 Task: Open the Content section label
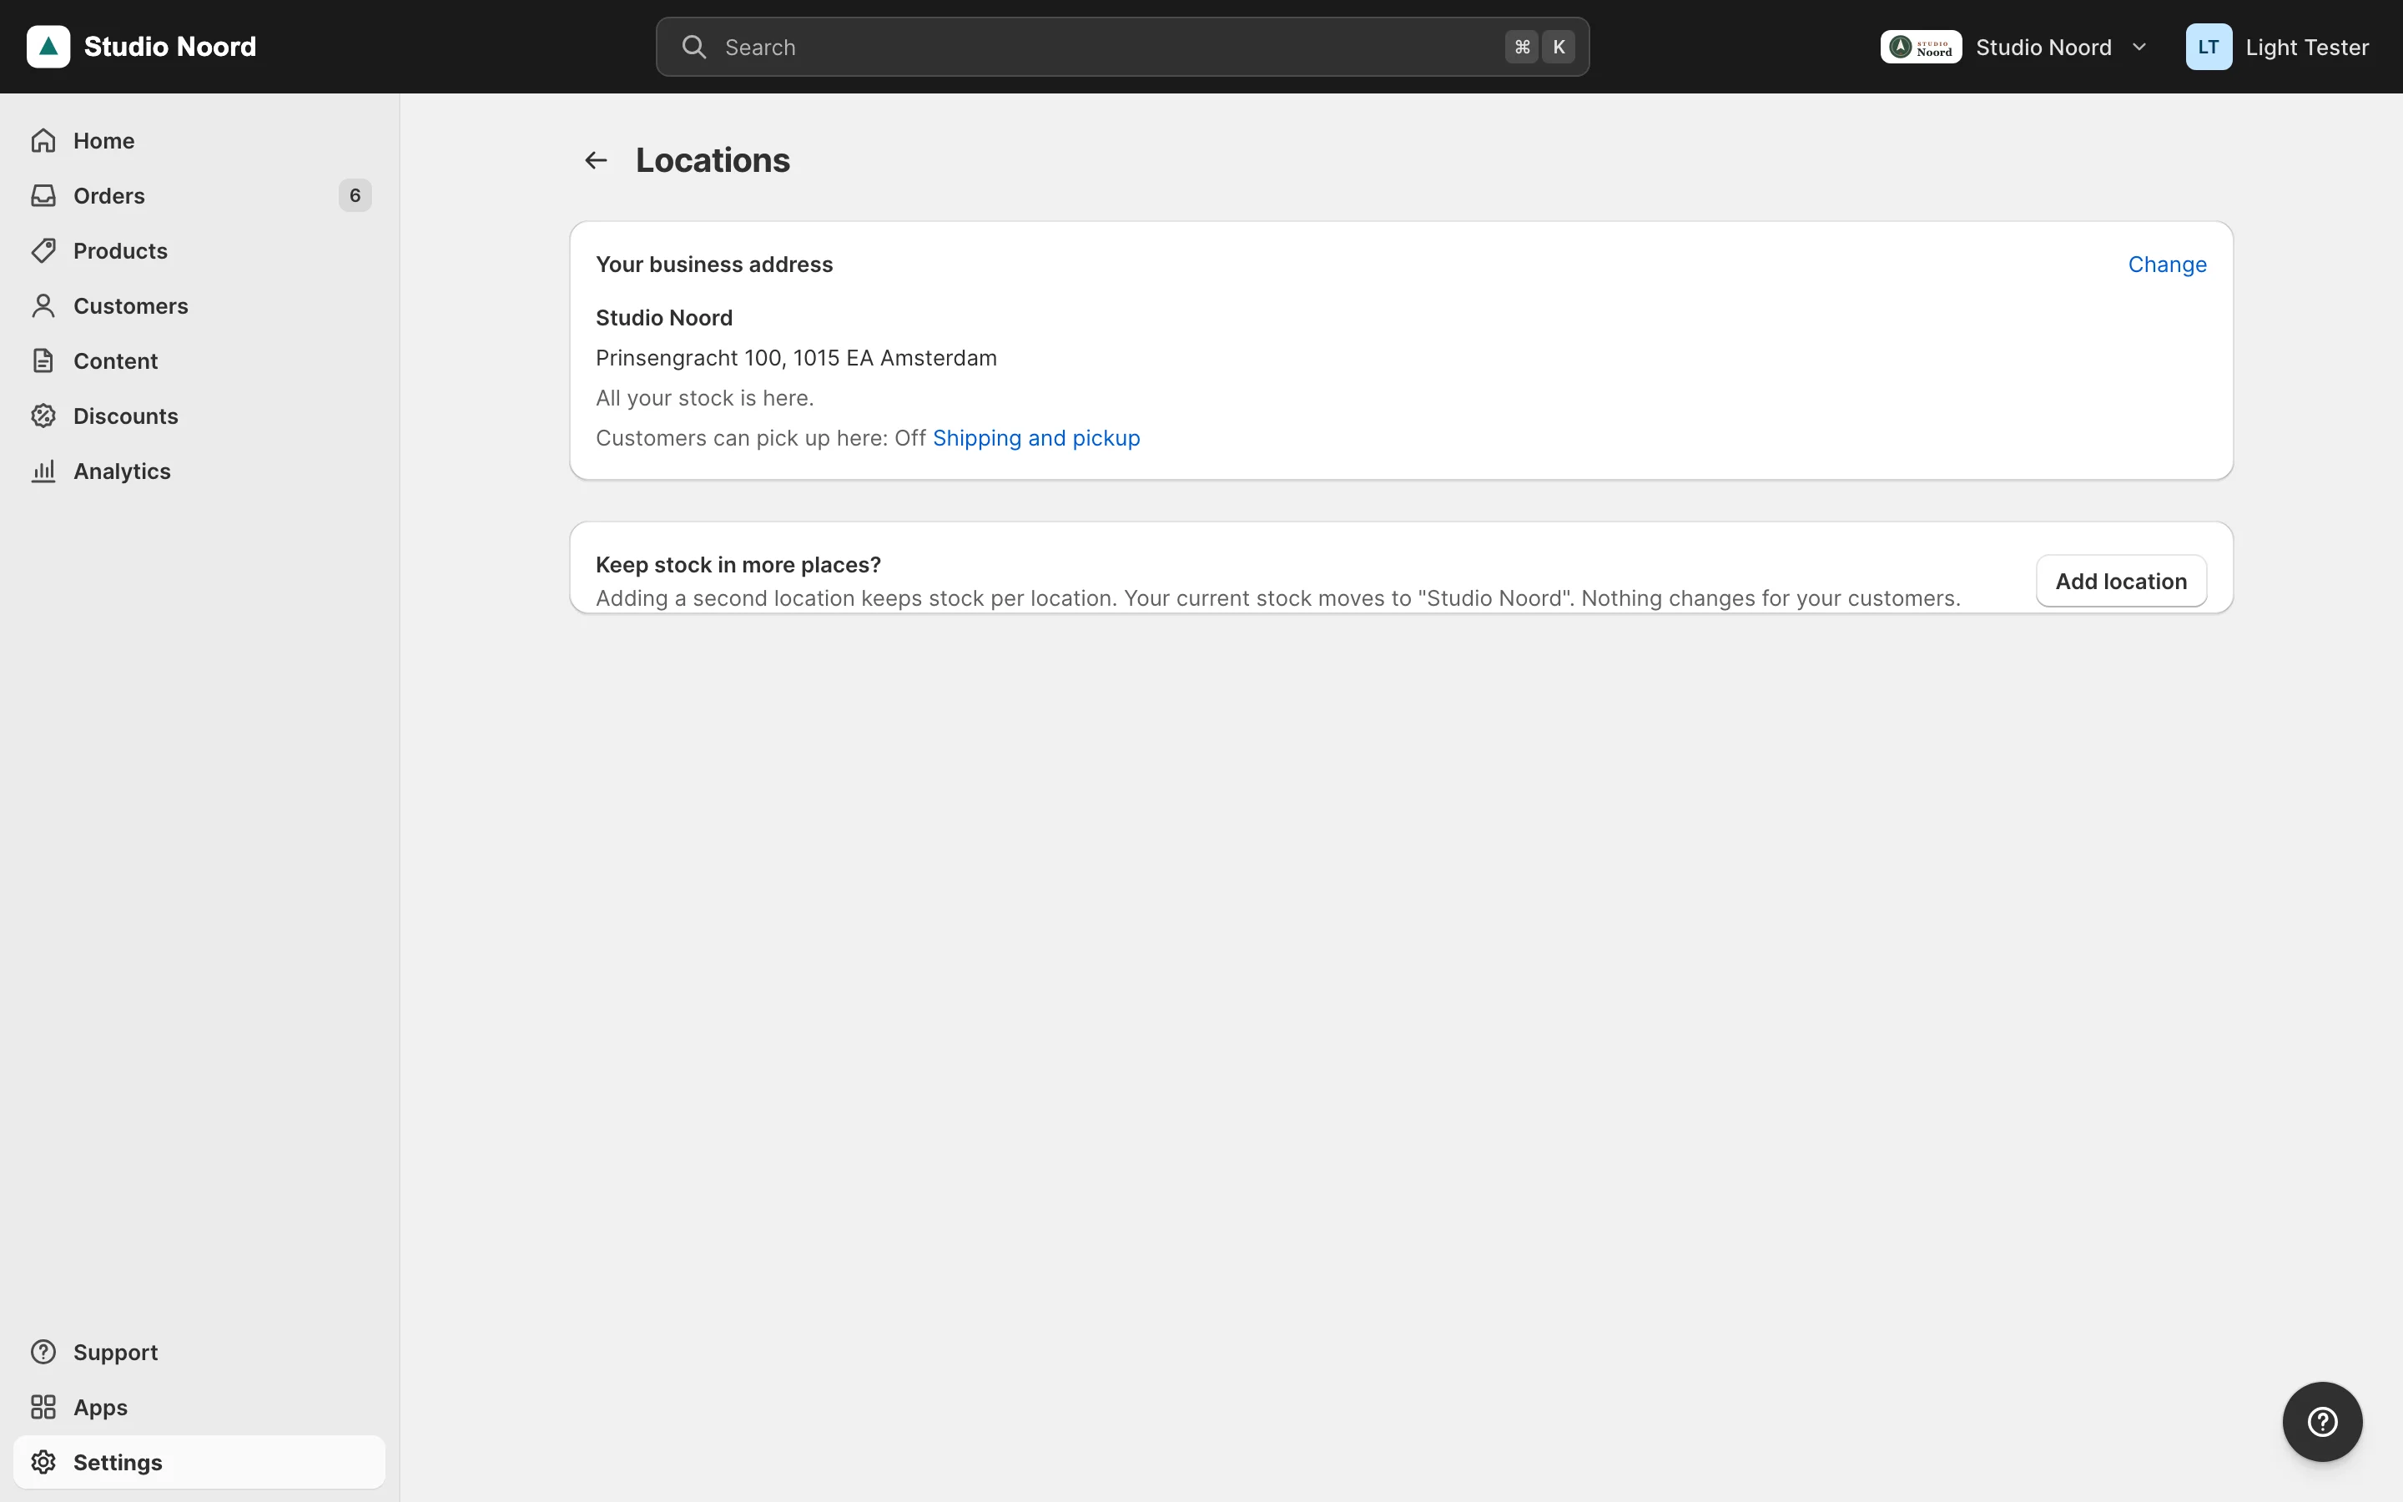[x=115, y=360]
